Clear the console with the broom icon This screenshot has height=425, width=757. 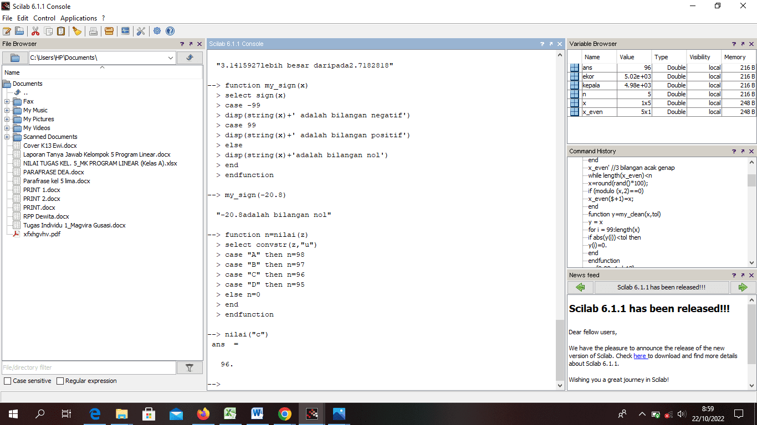coord(77,31)
